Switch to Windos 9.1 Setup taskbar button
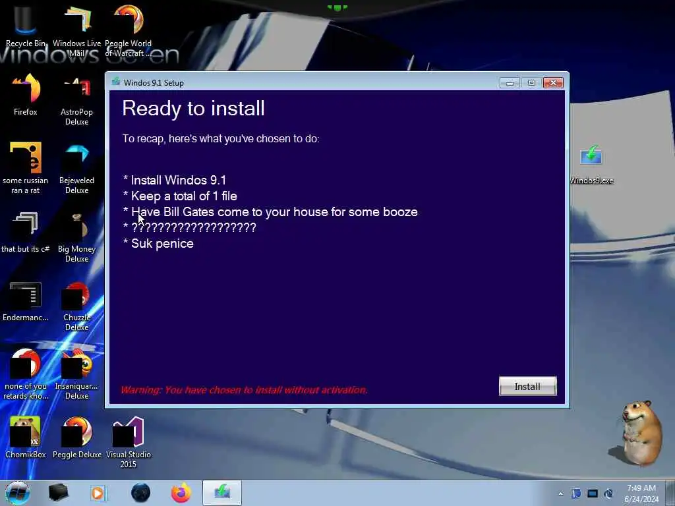675x506 pixels. 222,493
